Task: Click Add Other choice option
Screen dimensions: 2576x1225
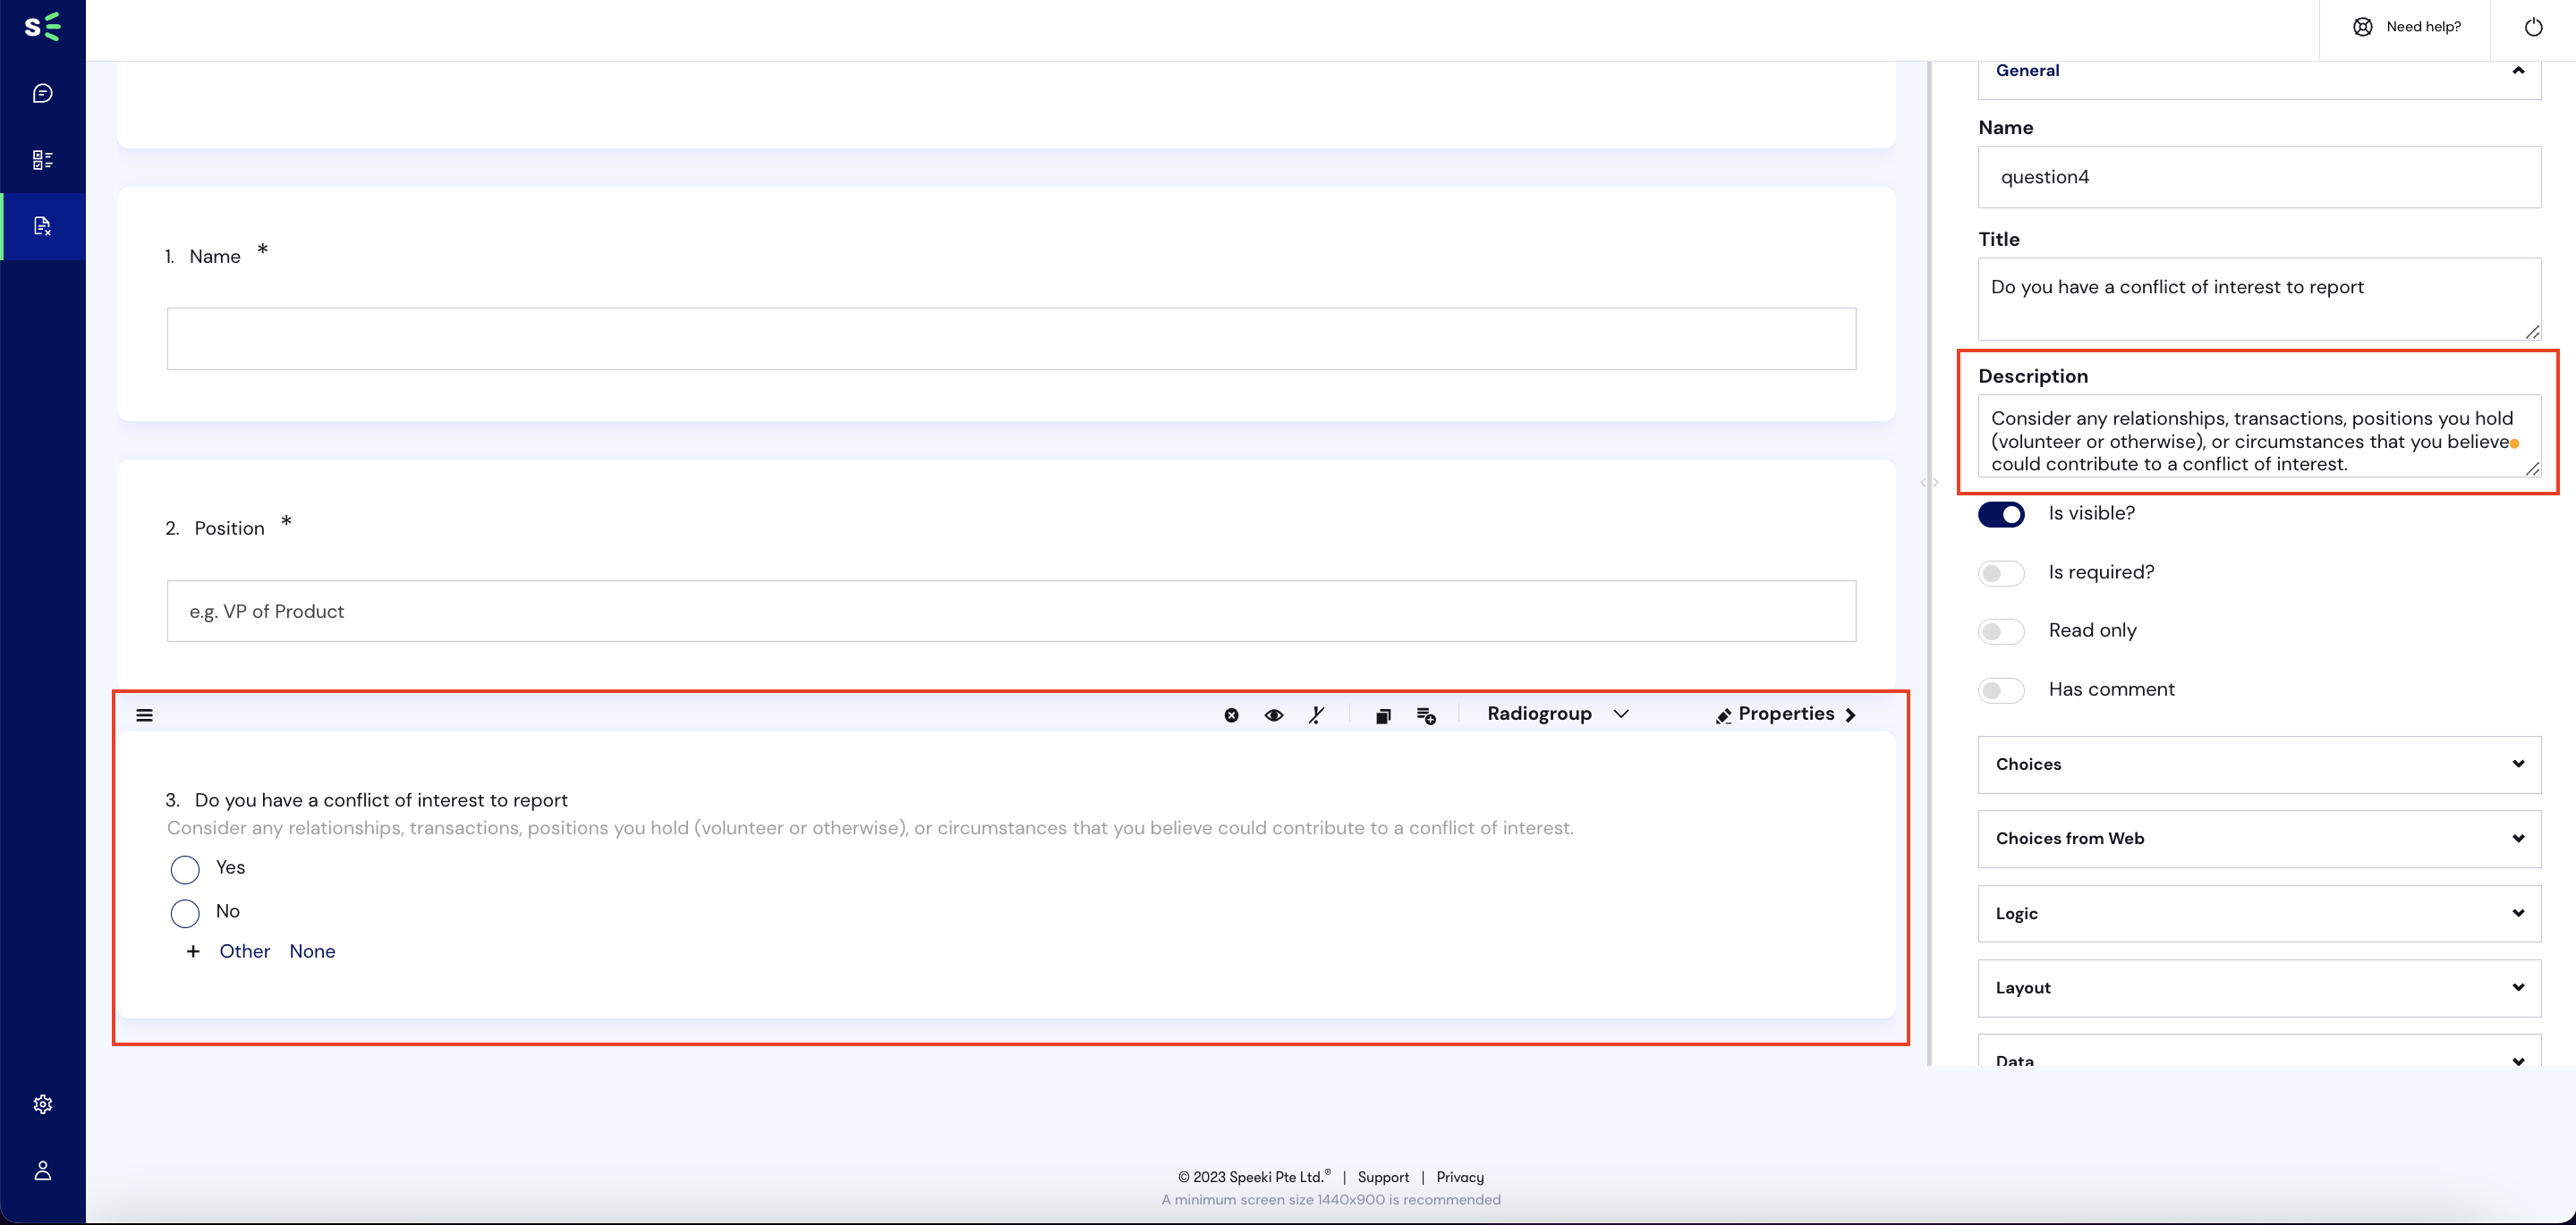Action: pos(243,950)
